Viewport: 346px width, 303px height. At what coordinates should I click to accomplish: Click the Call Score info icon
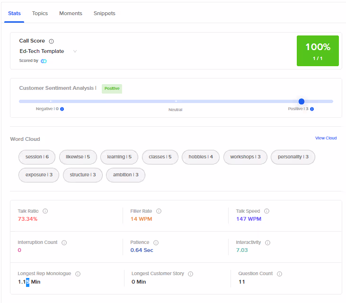[51, 41]
